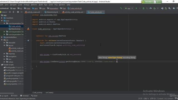The width and height of the screenshot is (178, 100).
Task: Click the Project panel horizontal scrollbar
Action: click(x=7, y=93)
